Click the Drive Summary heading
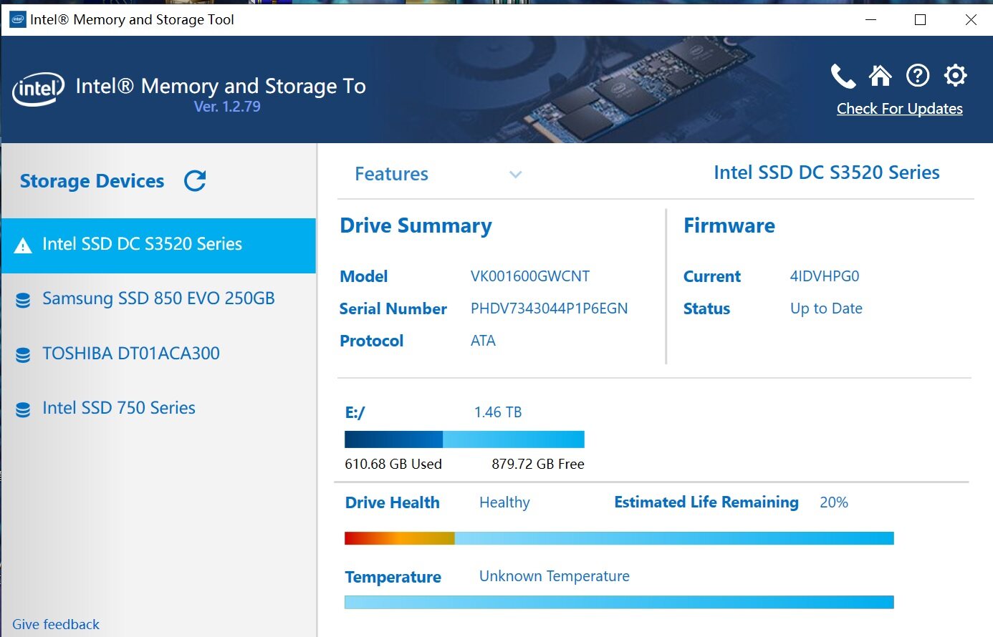 (x=416, y=226)
